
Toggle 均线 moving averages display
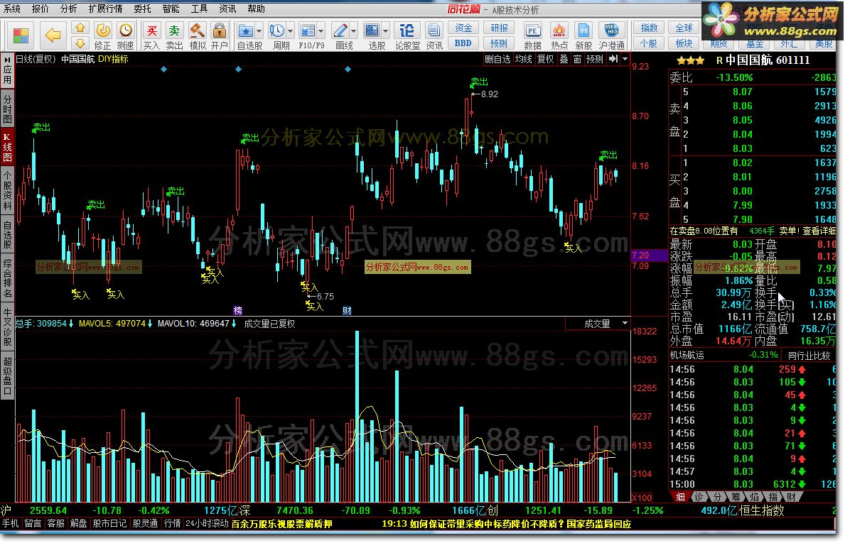523,59
